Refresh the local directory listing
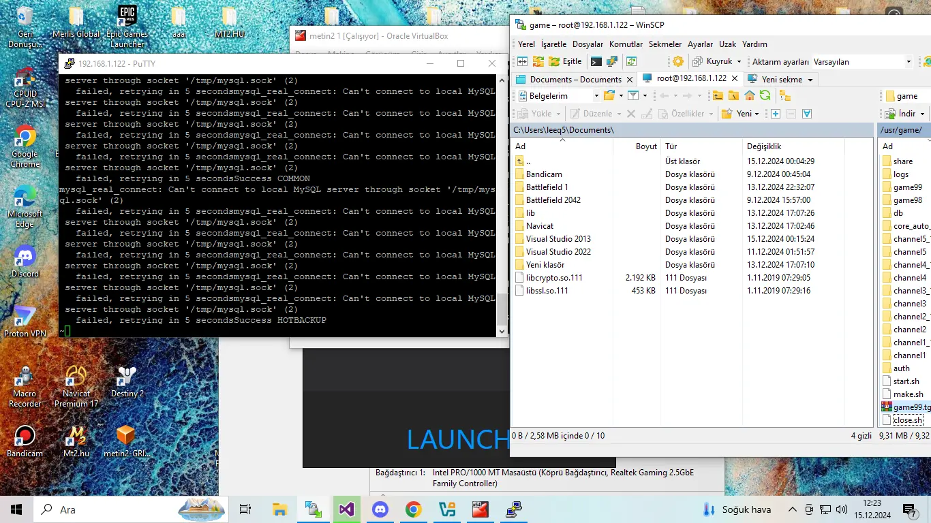Viewport: 931px width, 523px height. (x=765, y=96)
